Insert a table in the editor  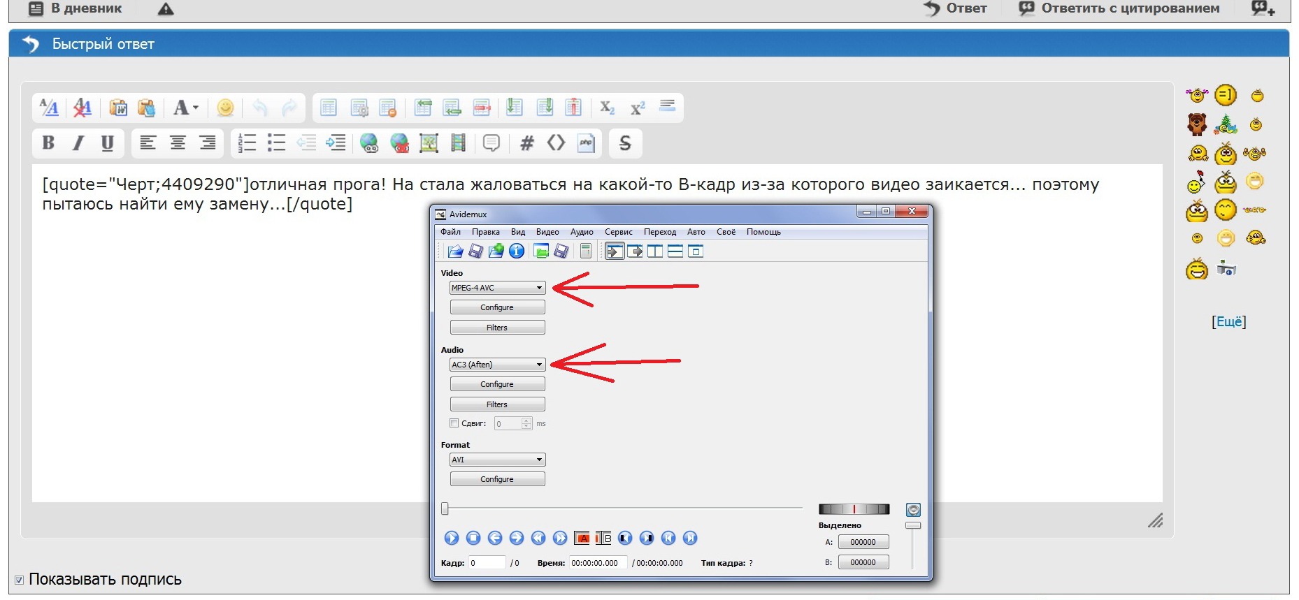pyautogui.click(x=328, y=108)
